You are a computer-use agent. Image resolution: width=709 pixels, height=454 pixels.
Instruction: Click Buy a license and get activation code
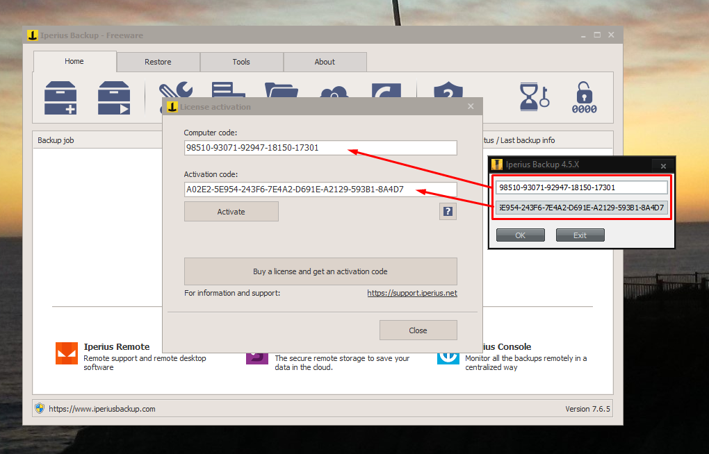click(x=320, y=271)
